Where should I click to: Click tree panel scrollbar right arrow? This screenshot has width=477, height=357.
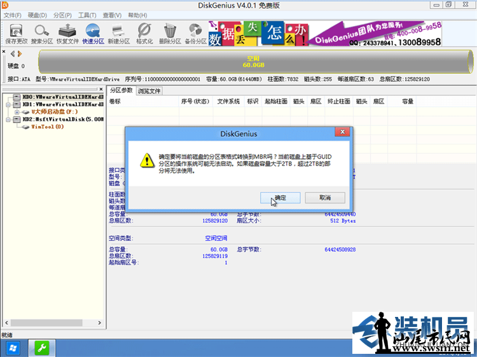tap(99, 323)
